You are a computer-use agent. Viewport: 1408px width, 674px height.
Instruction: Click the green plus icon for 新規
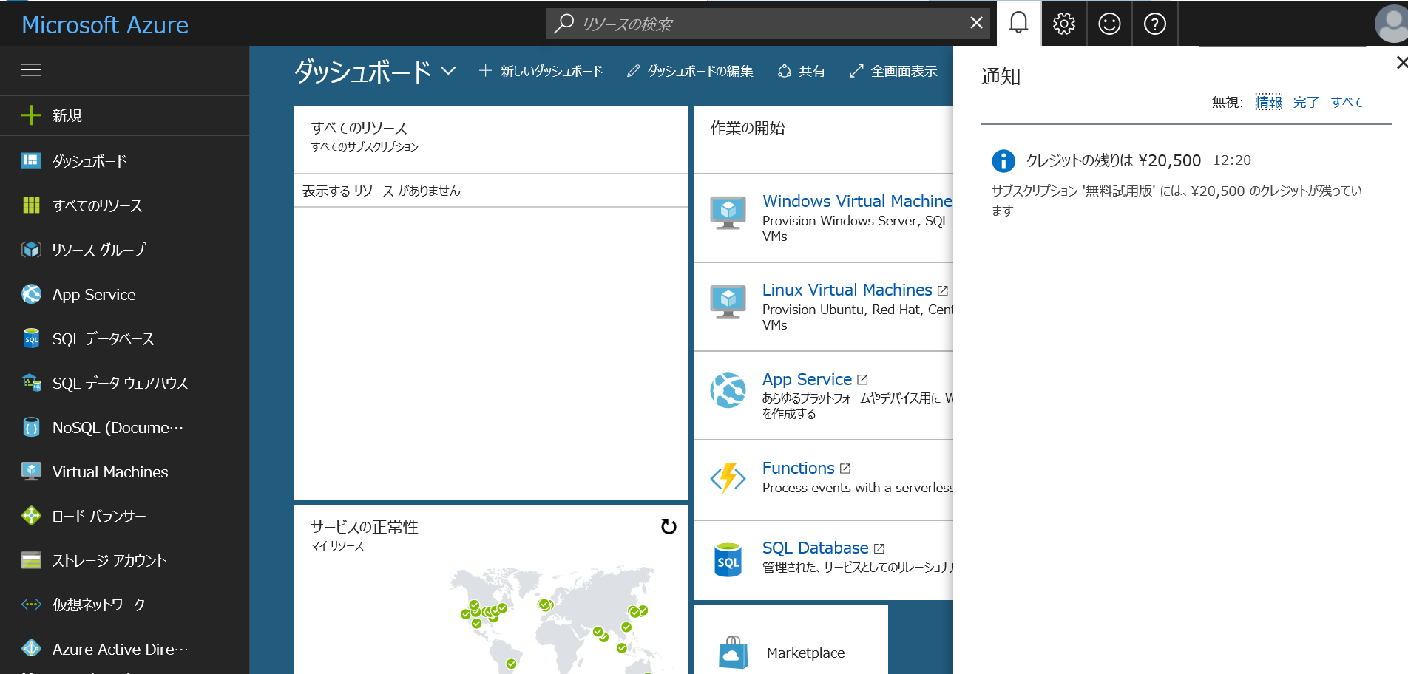click(x=31, y=115)
